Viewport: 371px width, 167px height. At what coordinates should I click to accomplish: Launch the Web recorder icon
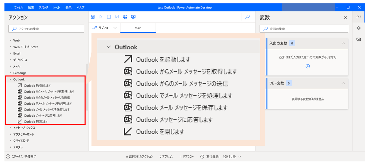(x=125, y=17)
